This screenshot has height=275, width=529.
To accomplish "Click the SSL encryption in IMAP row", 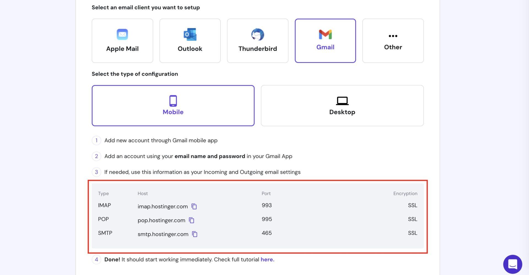I will pyautogui.click(x=412, y=205).
